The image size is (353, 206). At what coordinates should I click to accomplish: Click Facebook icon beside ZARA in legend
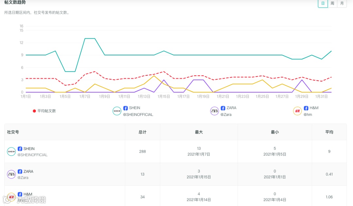pos(223,108)
